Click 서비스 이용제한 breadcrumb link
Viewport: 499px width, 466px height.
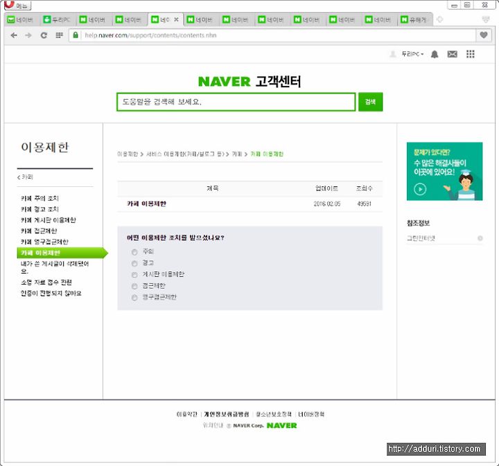click(x=185, y=154)
